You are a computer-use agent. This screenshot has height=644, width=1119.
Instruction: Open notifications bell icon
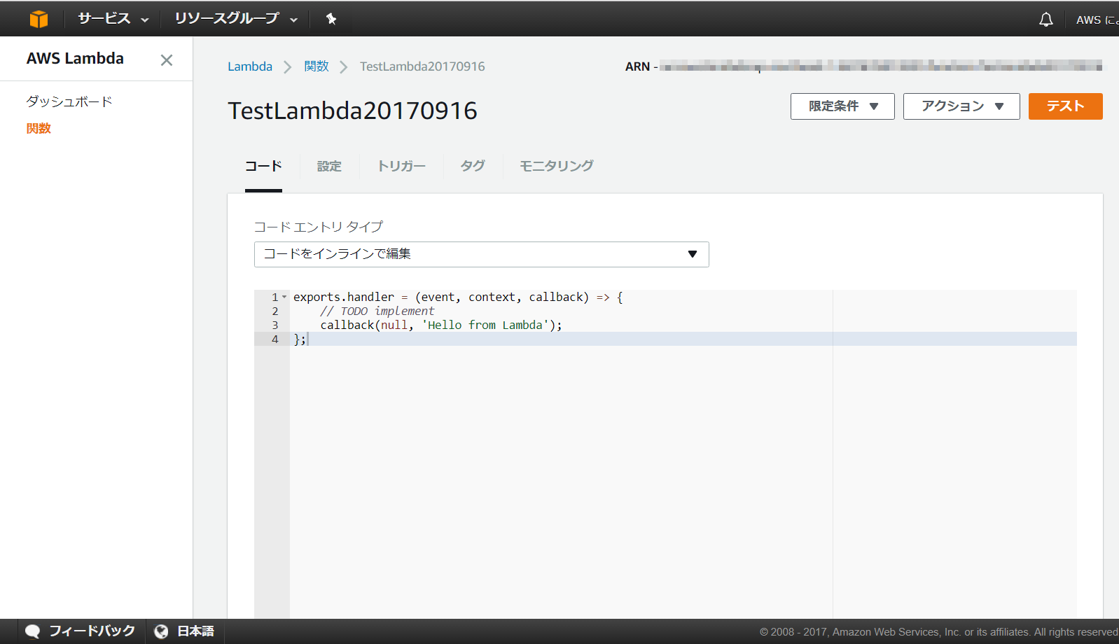click(1045, 20)
